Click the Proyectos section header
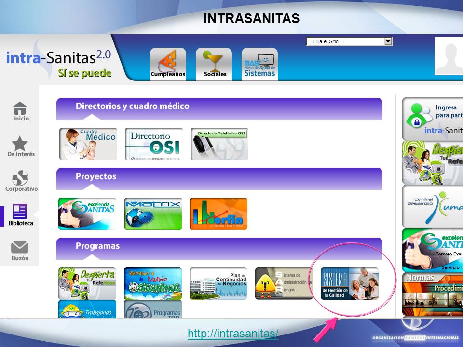The width and height of the screenshot is (463, 347). [219, 179]
